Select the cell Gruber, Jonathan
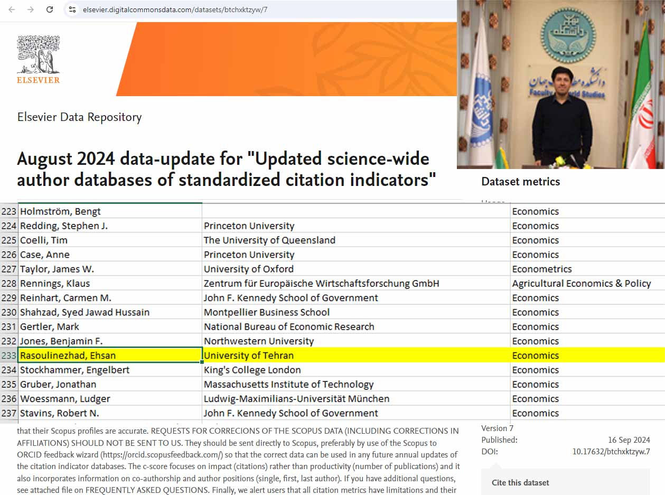 coord(110,384)
